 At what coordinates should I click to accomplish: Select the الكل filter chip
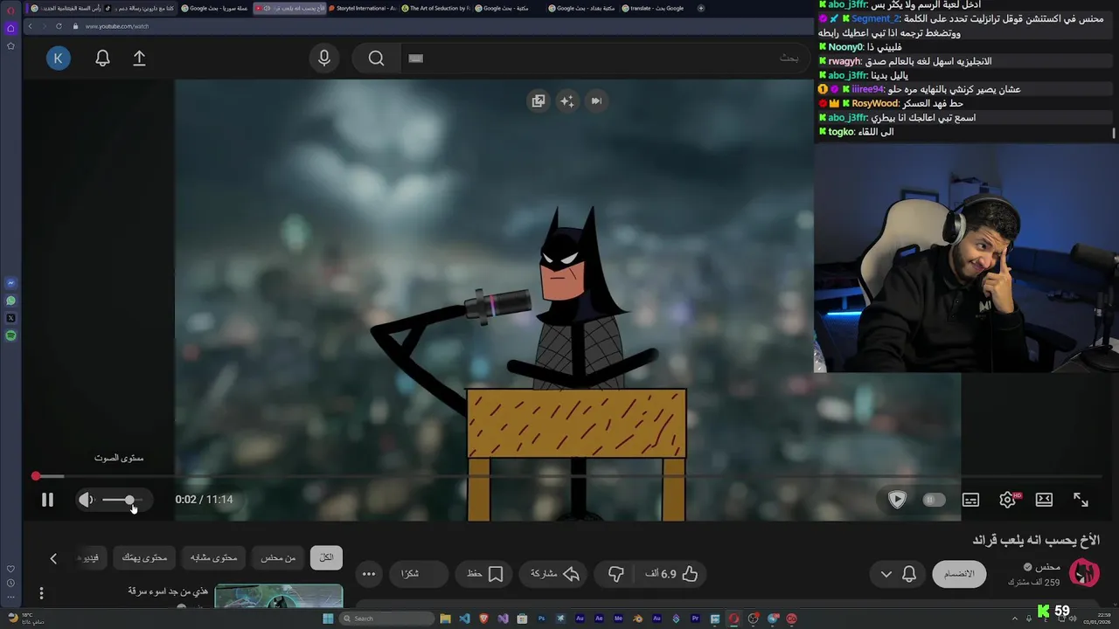coord(326,557)
